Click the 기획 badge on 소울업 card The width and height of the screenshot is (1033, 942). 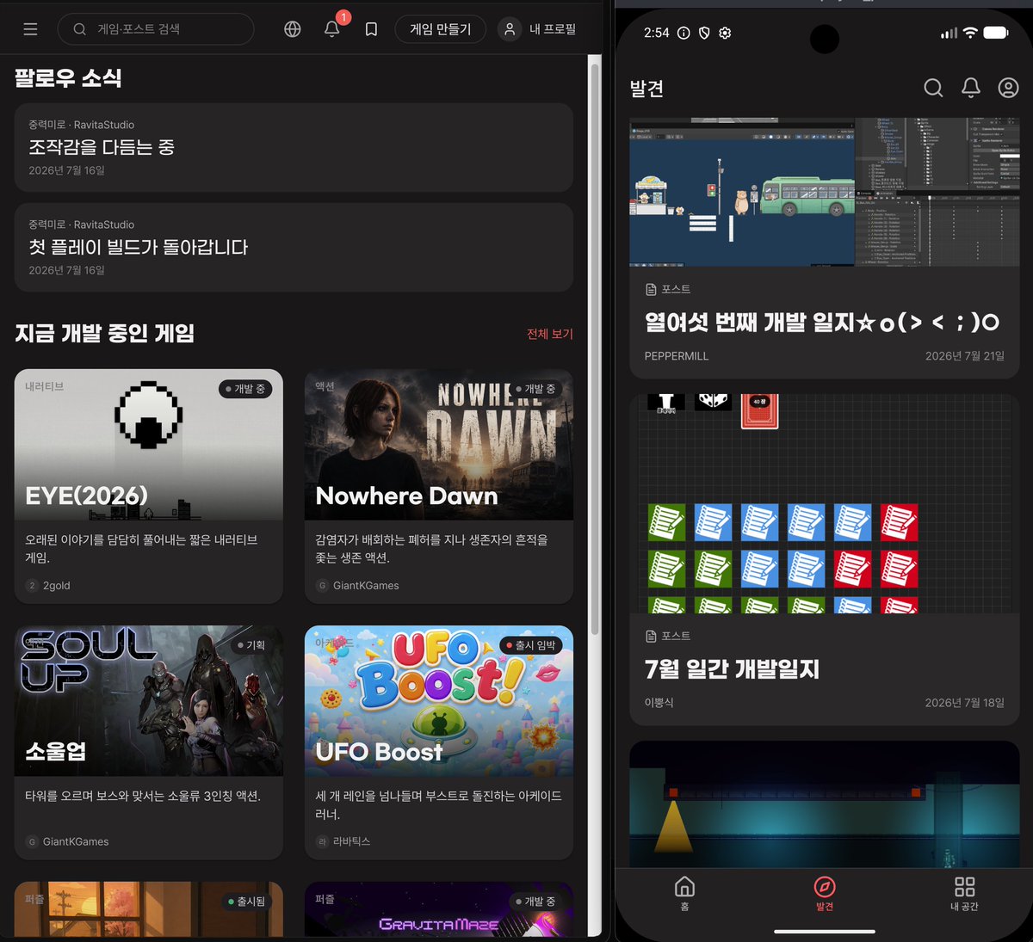[251, 645]
